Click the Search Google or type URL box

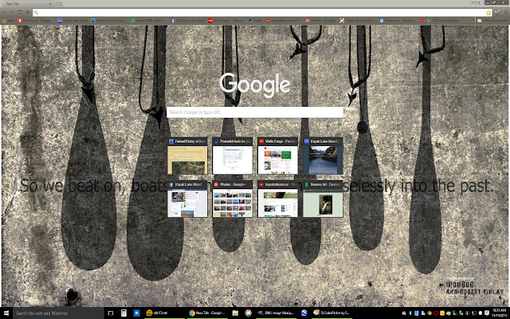tap(255, 112)
